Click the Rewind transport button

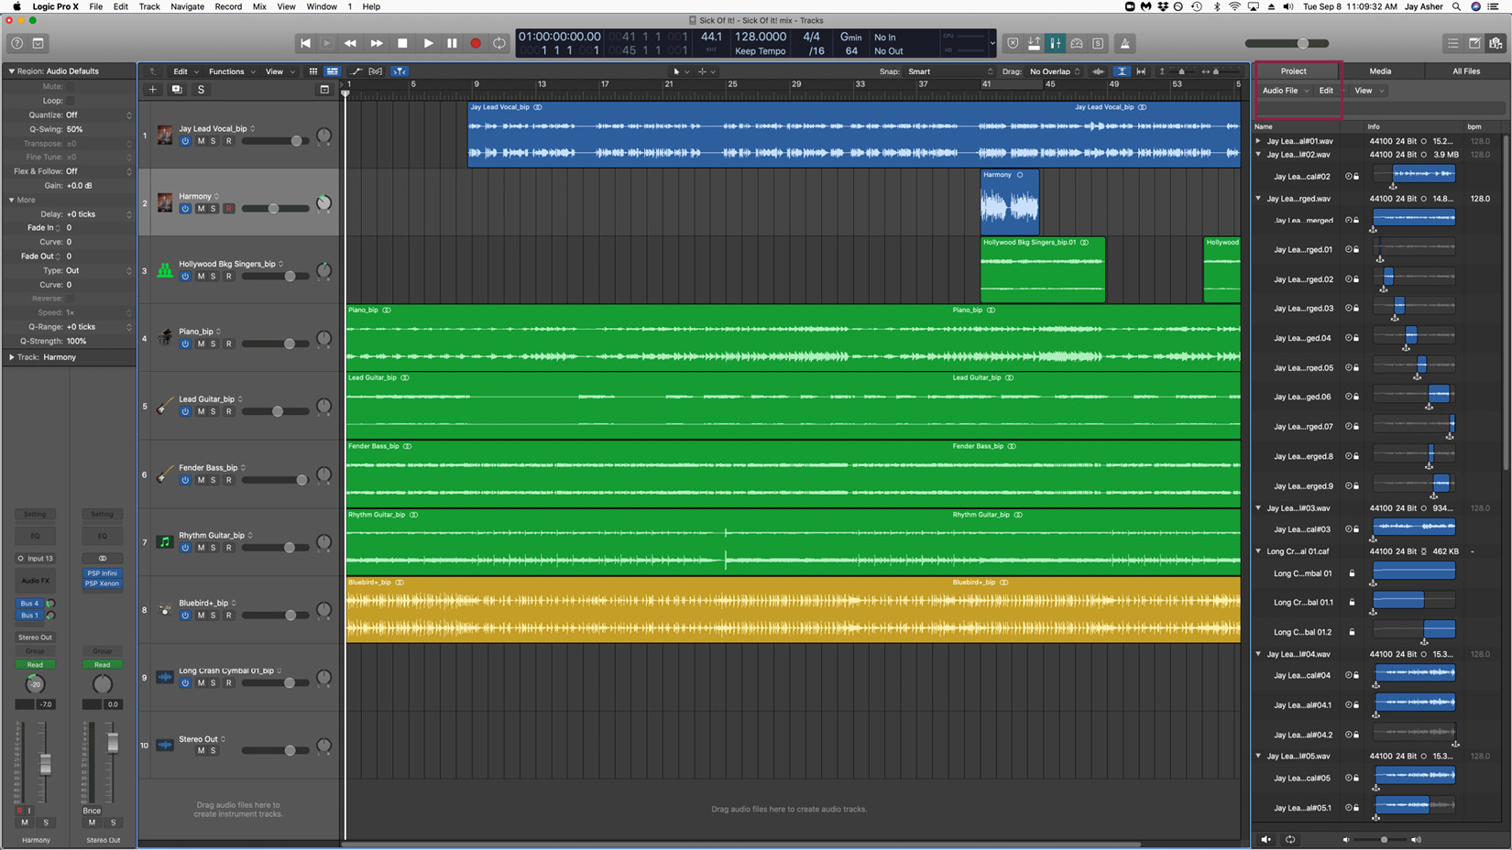(x=350, y=43)
